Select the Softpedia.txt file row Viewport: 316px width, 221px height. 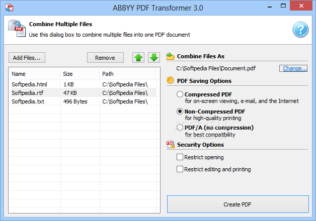click(x=83, y=101)
